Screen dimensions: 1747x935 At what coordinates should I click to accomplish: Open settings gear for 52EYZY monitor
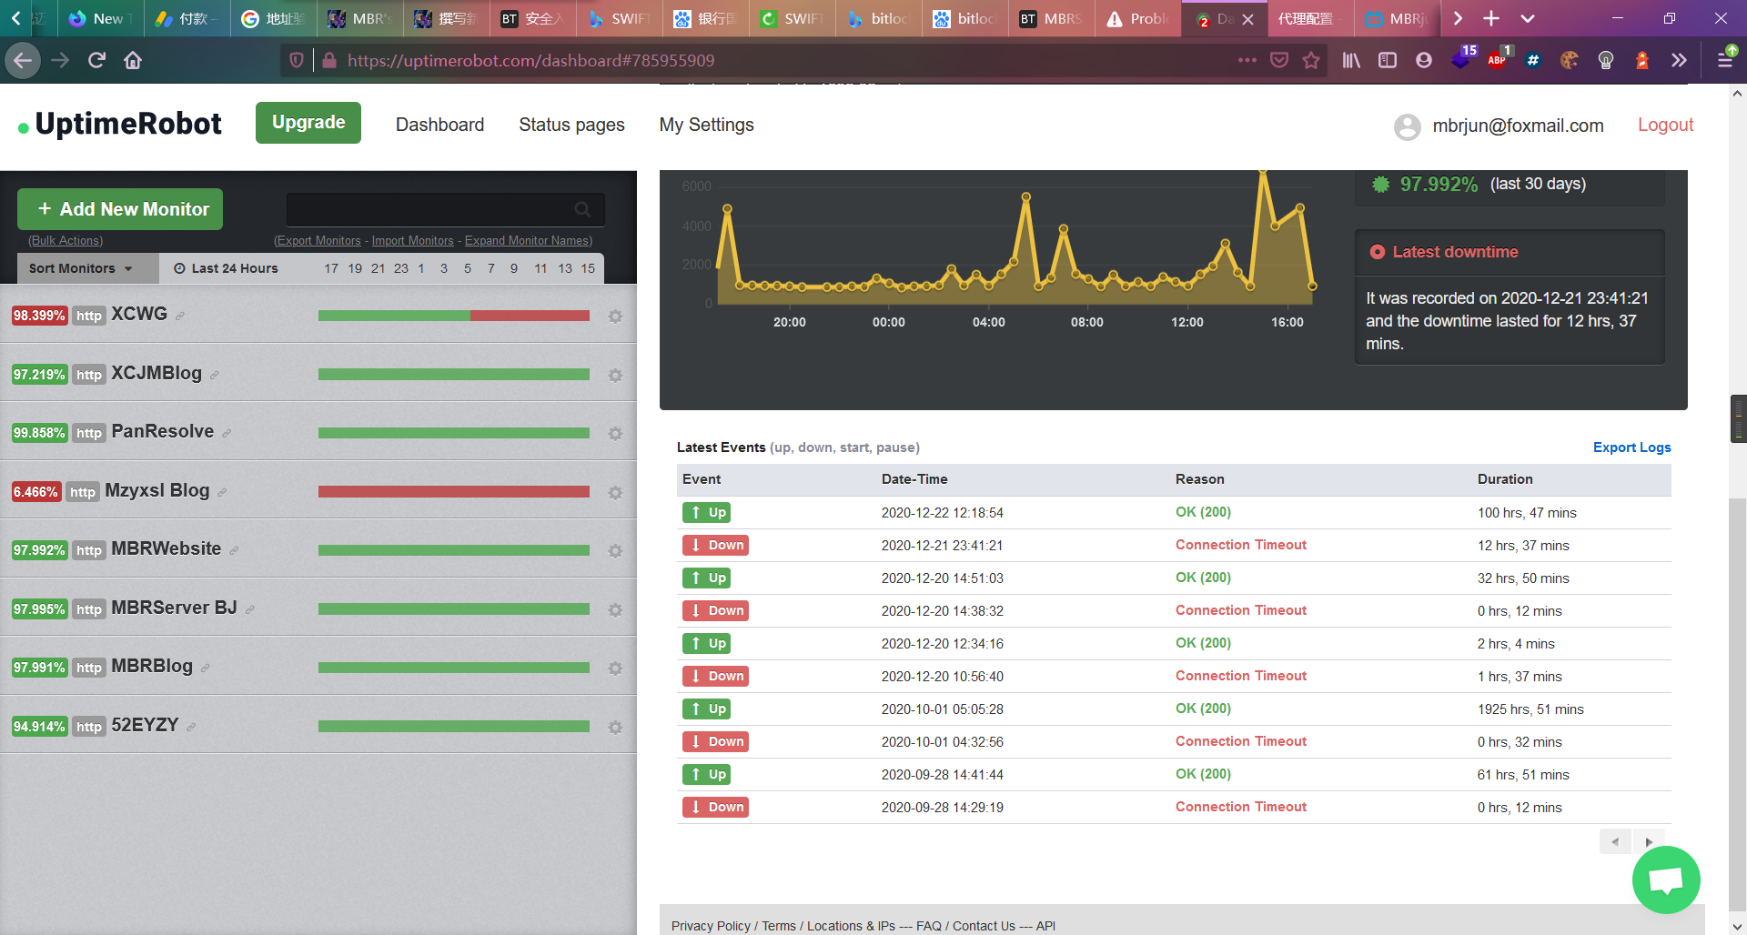615,728
